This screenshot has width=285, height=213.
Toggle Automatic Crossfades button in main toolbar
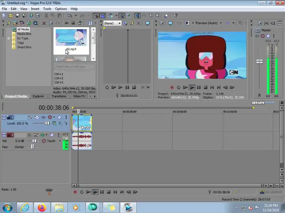point(103,16)
